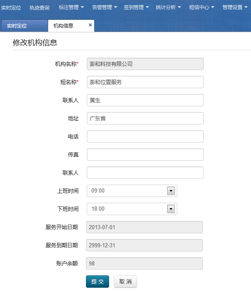Close the 机构信息 tab
251x291 pixels.
pyautogui.click(x=90, y=25)
